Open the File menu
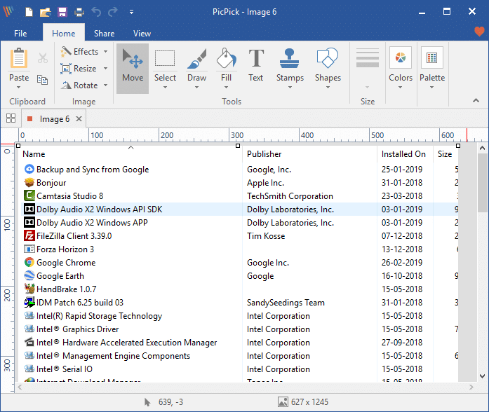The width and height of the screenshot is (489, 412). click(20, 33)
